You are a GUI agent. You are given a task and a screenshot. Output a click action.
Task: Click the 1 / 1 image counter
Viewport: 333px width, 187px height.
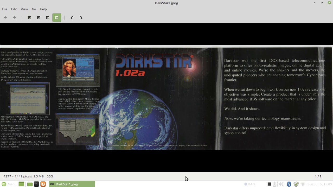(x=318, y=176)
